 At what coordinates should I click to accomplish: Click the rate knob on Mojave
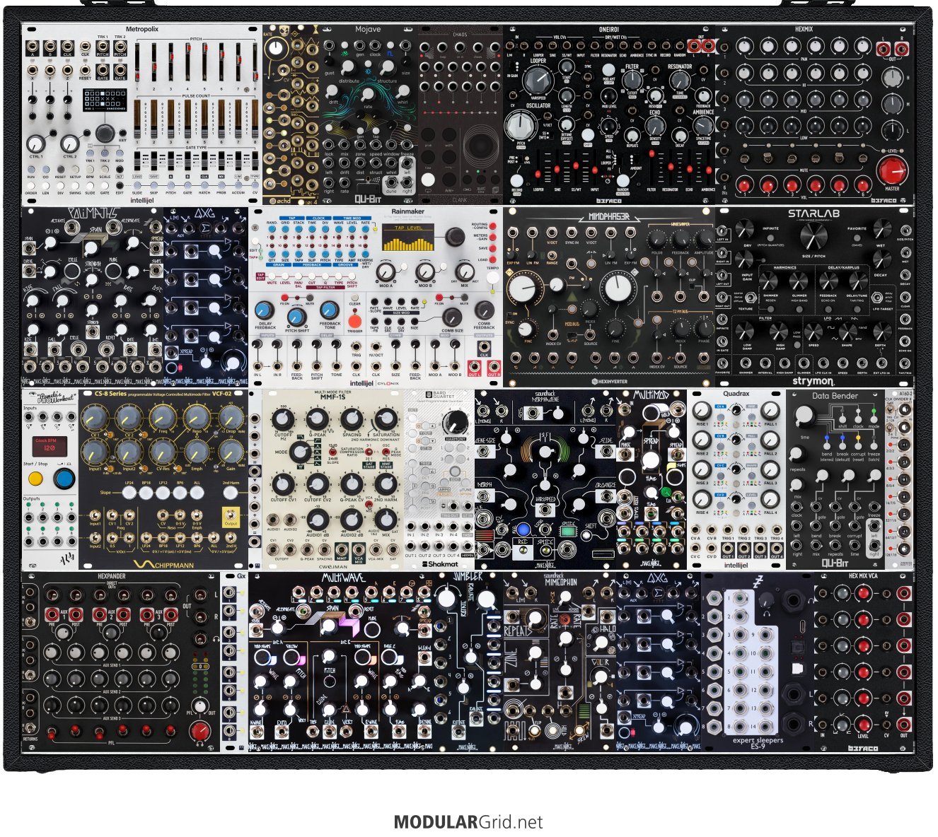[x=368, y=94]
